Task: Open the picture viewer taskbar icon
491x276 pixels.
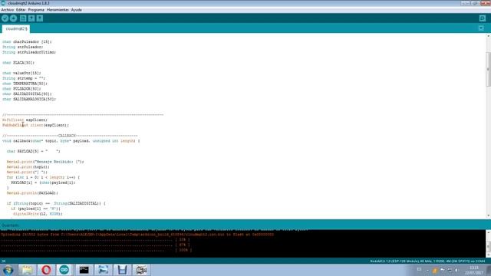Action: point(103,270)
